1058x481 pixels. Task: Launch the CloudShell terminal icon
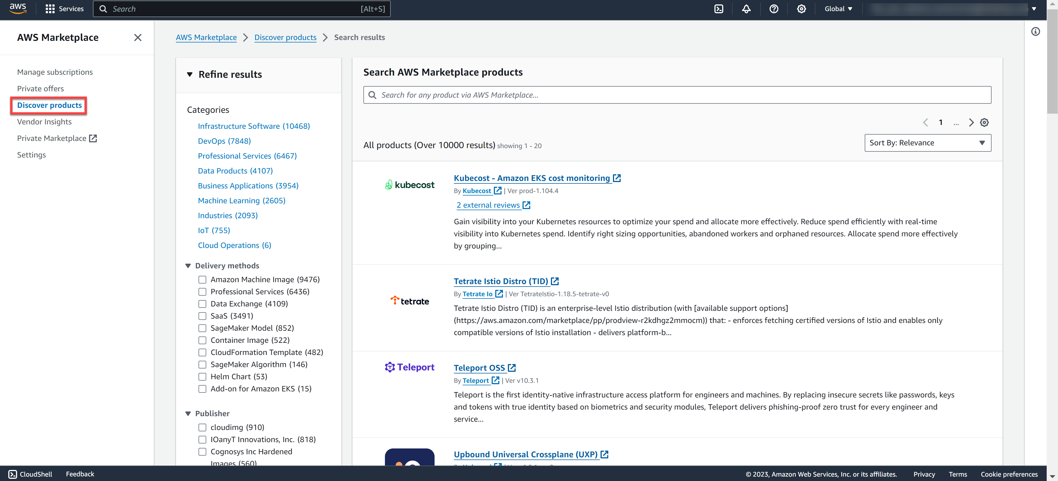click(x=719, y=9)
